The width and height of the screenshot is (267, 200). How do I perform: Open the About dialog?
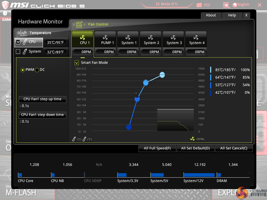[211, 15]
